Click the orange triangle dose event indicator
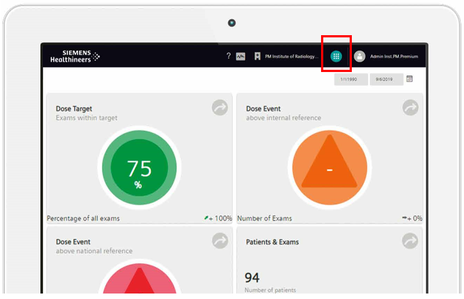The width and height of the screenshot is (464, 299). [x=330, y=168]
